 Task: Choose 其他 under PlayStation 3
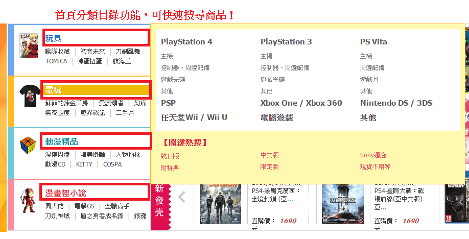pyautogui.click(x=267, y=91)
